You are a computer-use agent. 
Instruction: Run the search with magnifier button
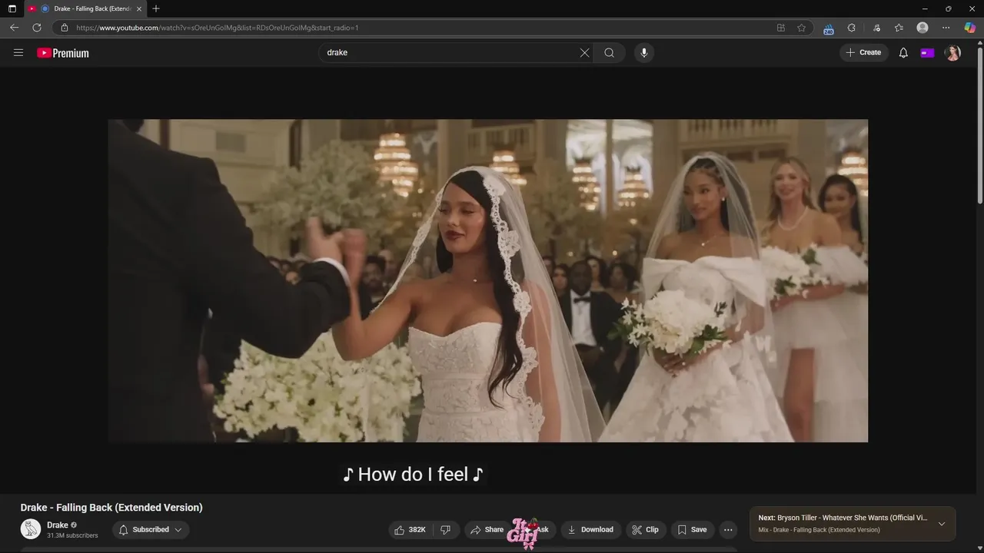point(609,53)
